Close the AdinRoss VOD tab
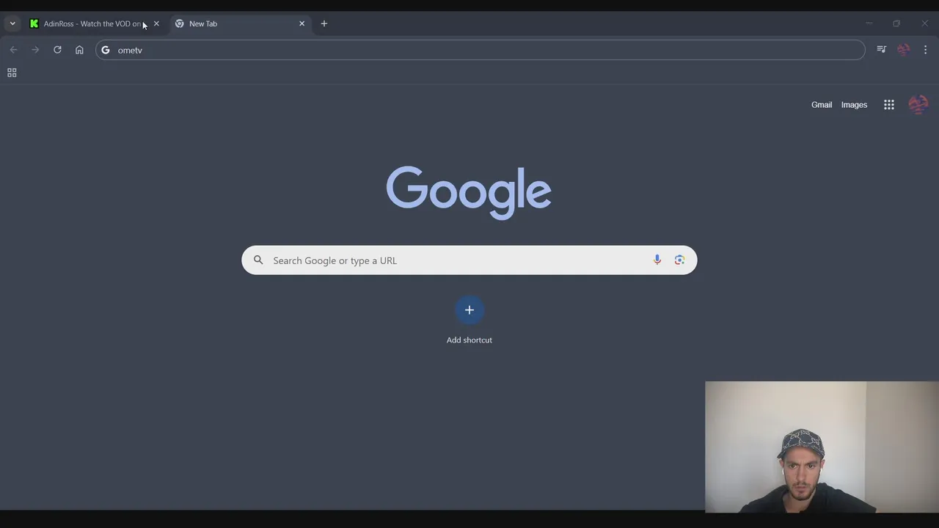The height and width of the screenshot is (528, 939). point(156,23)
